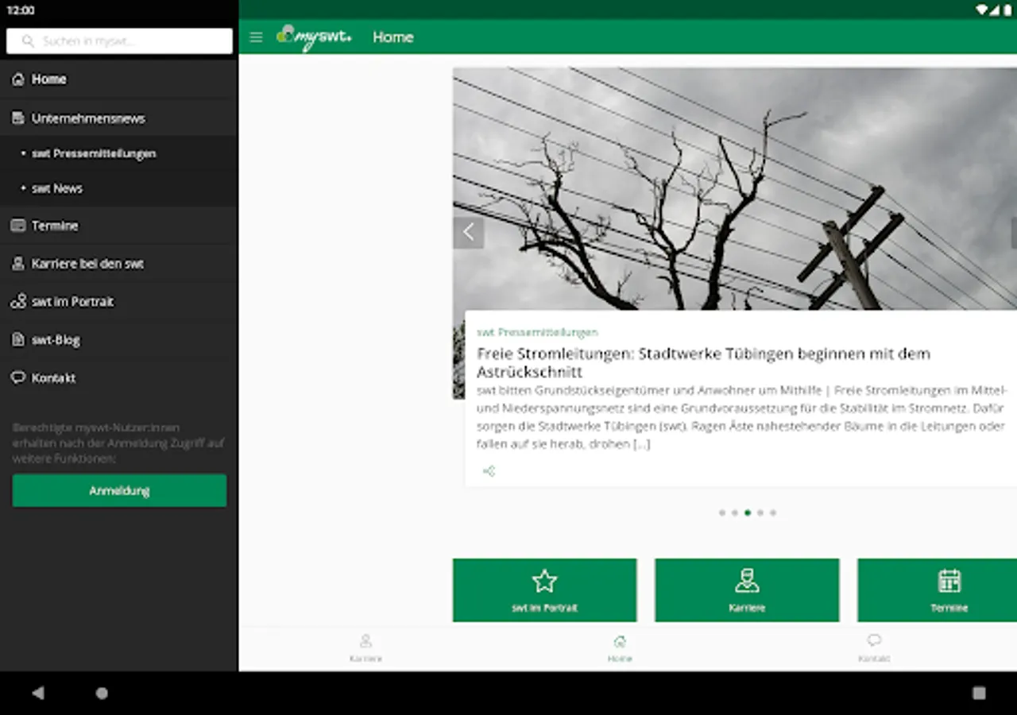
Task: Go to previous slide with left arrow
Action: point(469,233)
